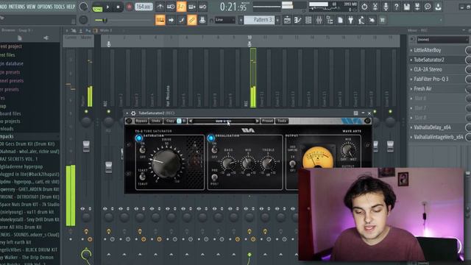Viewport: 471px width, 265px height.
Task: Click the tempo display showing 164
Action: [144, 7]
